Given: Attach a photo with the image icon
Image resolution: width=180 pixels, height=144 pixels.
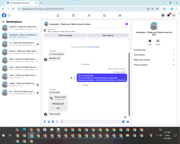Looking at the screenshot, I should pos(49,122).
